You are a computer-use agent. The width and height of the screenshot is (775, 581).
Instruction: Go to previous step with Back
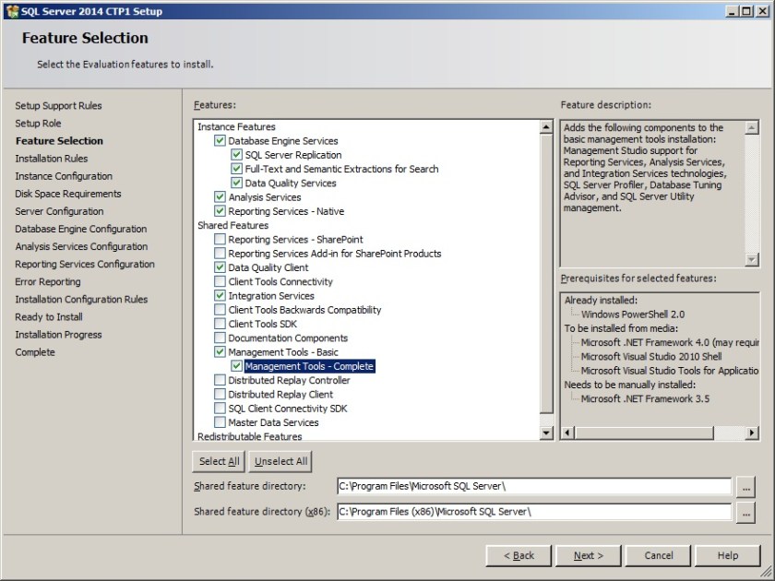pos(518,555)
